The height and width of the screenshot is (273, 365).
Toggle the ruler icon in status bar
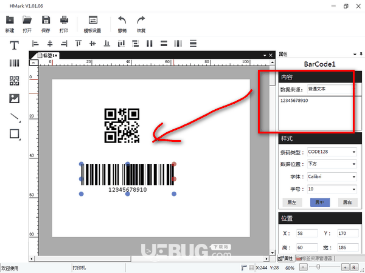[x=244, y=268]
